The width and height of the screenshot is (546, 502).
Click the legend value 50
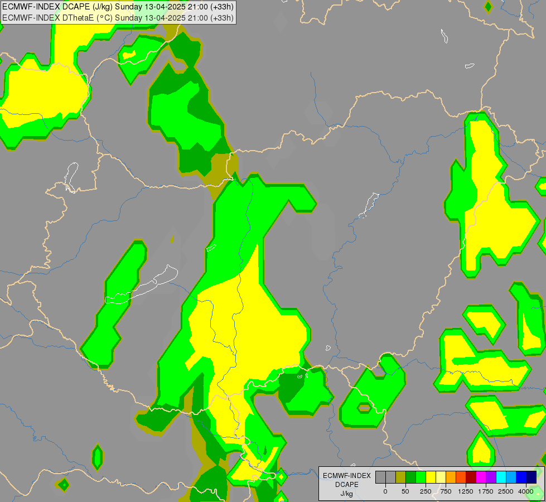coord(405,491)
